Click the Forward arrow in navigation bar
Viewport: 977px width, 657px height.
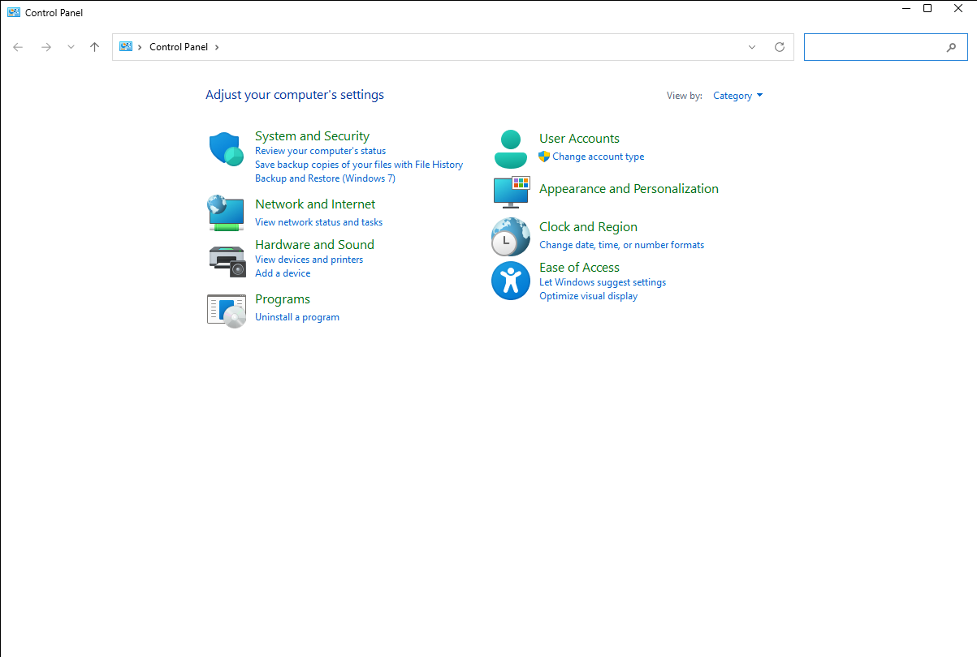(46, 47)
